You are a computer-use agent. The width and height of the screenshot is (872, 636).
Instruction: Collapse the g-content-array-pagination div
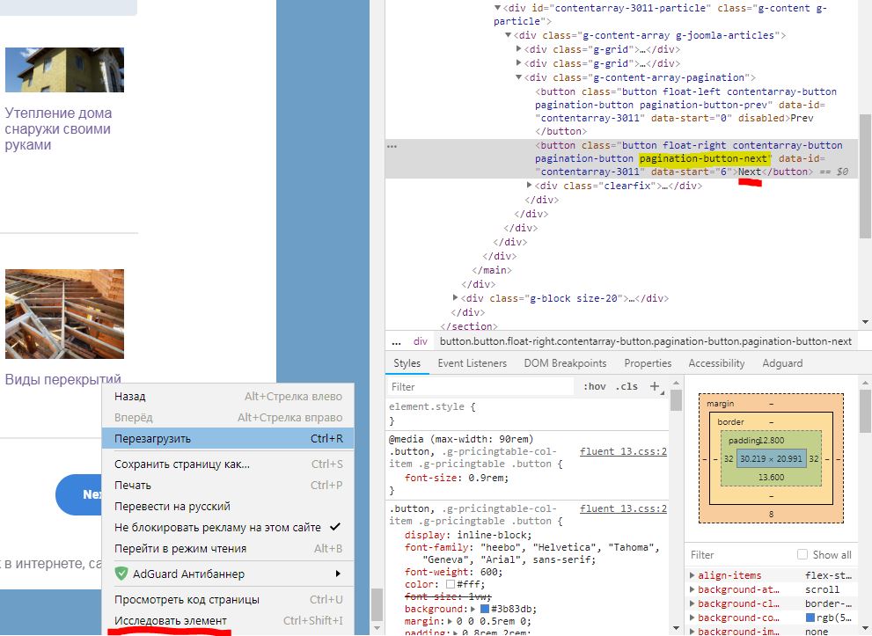519,77
